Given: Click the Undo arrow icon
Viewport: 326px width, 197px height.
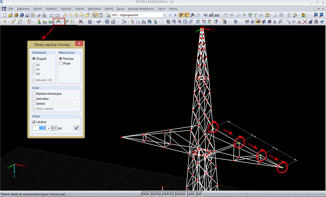Looking at the screenshot, I should click(52, 15).
